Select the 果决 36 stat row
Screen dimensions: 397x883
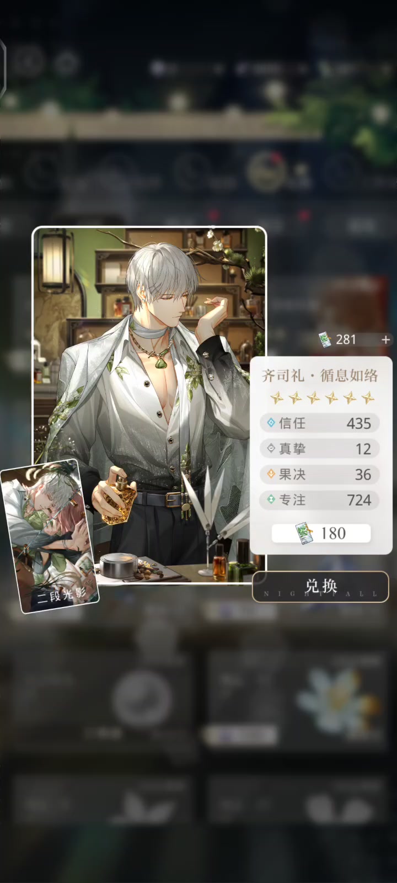(x=320, y=474)
